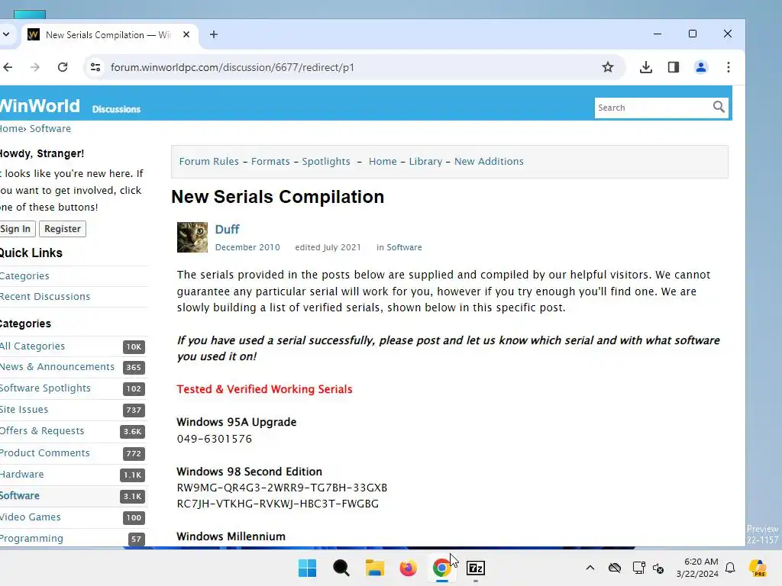Open the Duff username link

coord(227,229)
